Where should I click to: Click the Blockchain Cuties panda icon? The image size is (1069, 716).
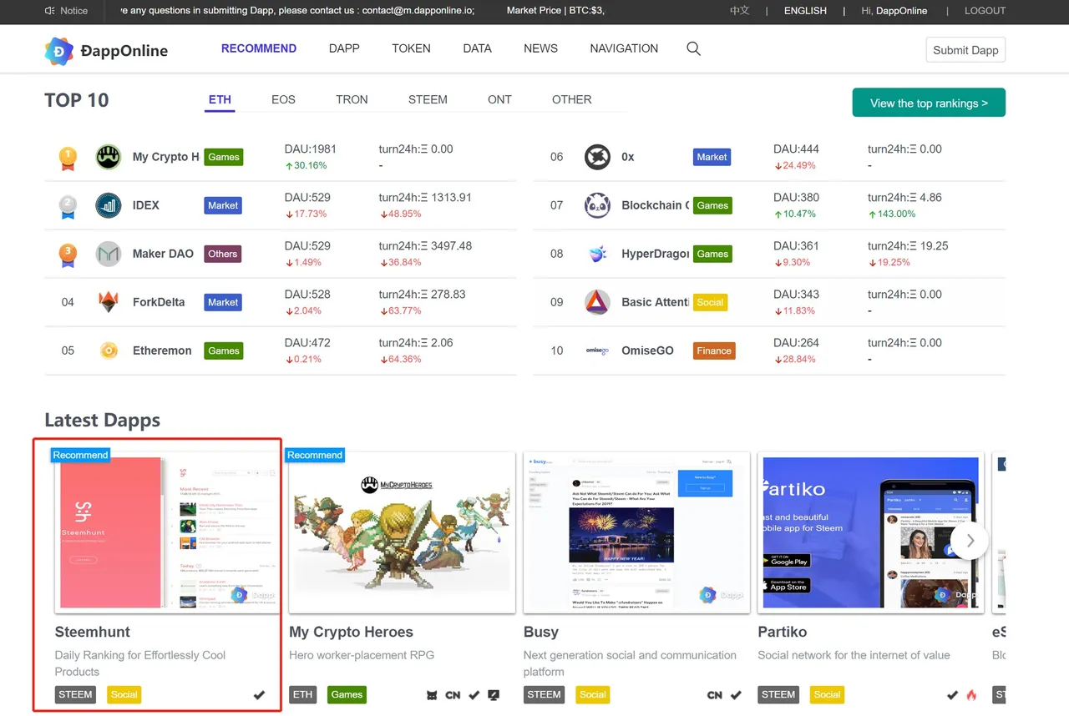click(x=597, y=205)
